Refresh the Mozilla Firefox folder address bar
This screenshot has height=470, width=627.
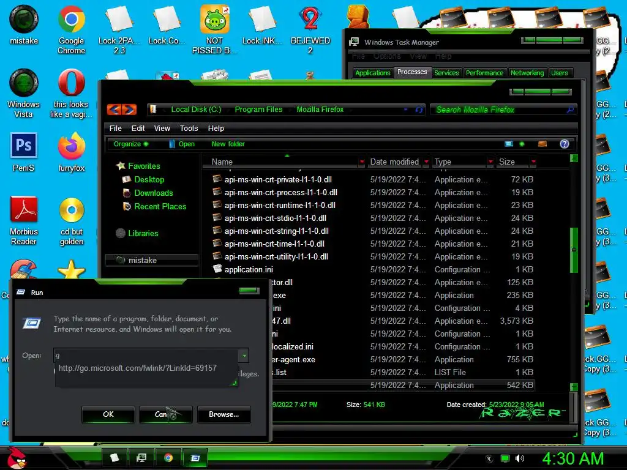(419, 110)
